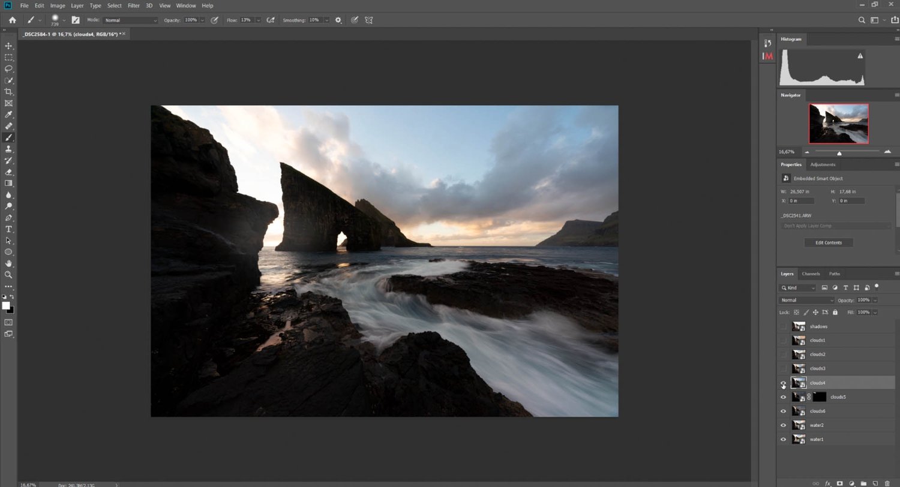
Task: Pick the Eyedropper tool
Action: [x=8, y=115]
